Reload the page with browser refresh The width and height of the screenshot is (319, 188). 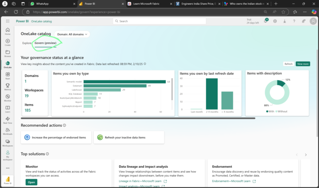[16, 12]
